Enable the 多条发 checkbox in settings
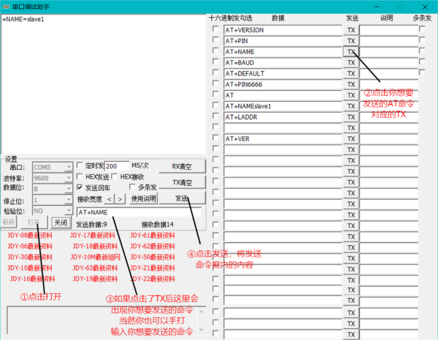Viewport: 438px width, 340px height. click(132, 187)
